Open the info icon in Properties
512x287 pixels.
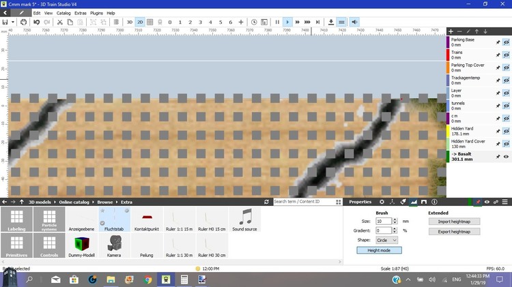pyautogui.click(x=434, y=202)
